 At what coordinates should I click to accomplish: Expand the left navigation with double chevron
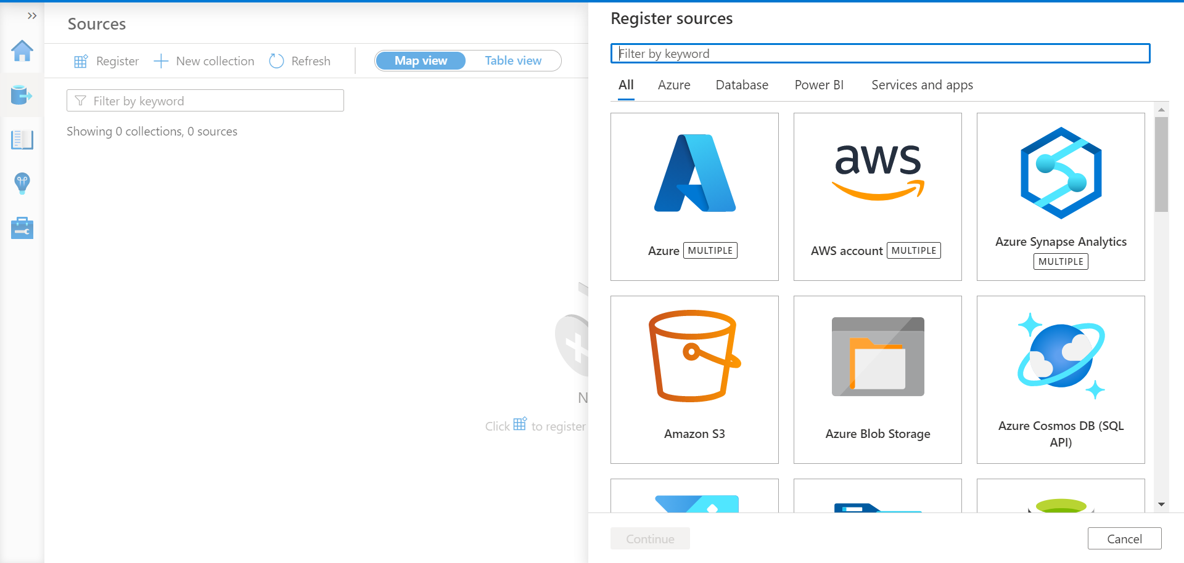pos(32,15)
